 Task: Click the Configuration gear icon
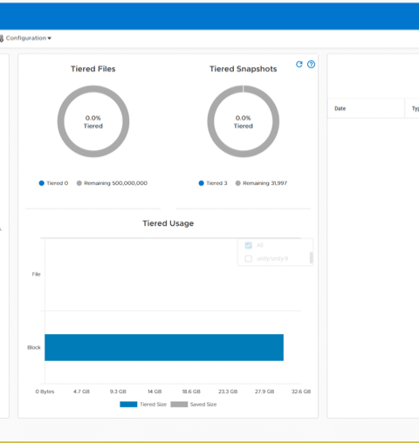[x=2, y=38]
